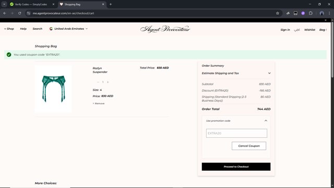Viewport: 334px width, 188px height.
Task: Click Sign in link
Action: pyautogui.click(x=285, y=30)
